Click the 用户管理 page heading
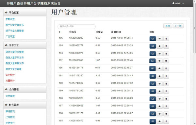Screen dimensions: 196x125 (64, 12)
